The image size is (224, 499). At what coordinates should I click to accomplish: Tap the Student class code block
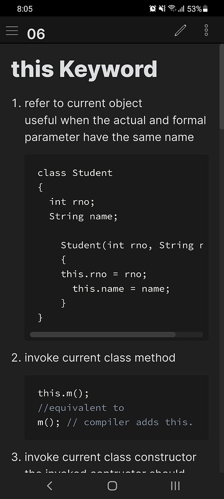[x=116, y=248]
